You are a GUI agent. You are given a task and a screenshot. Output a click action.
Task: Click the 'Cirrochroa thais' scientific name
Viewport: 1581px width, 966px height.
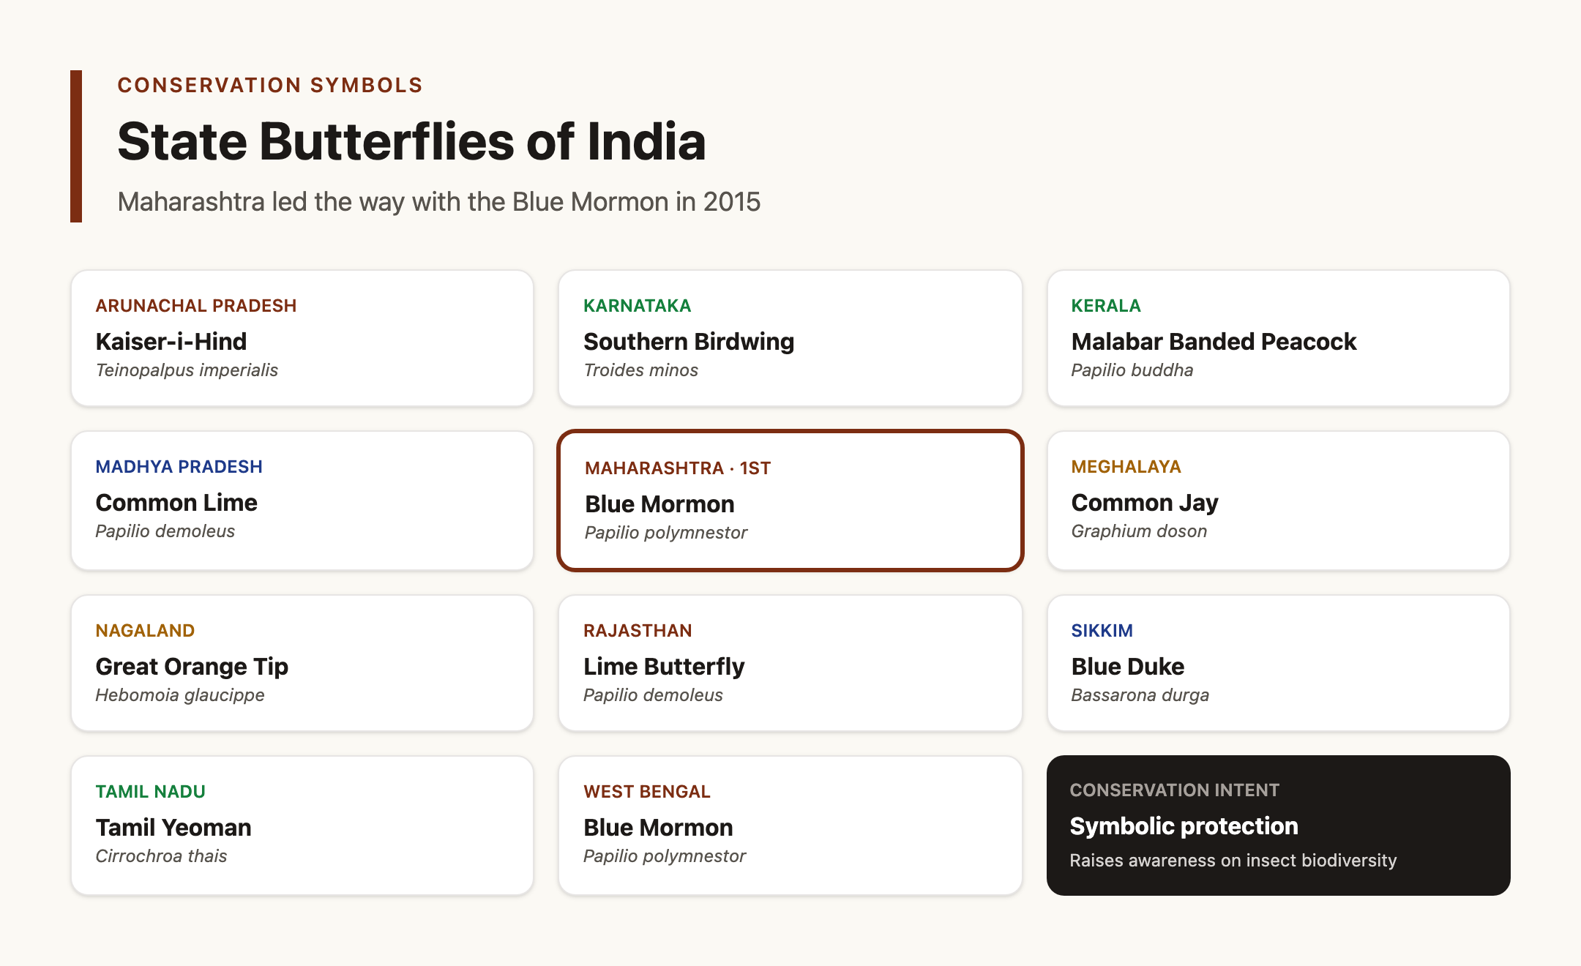161,856
